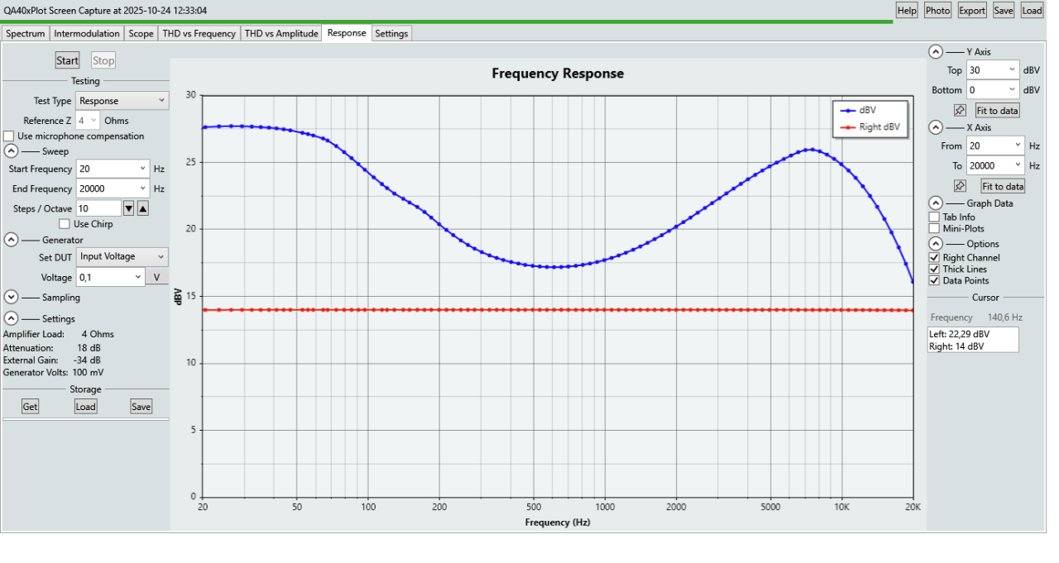This screenshot has width=1059, height=563.
Task: Collapse the Generator section
Action: [12, 240]
